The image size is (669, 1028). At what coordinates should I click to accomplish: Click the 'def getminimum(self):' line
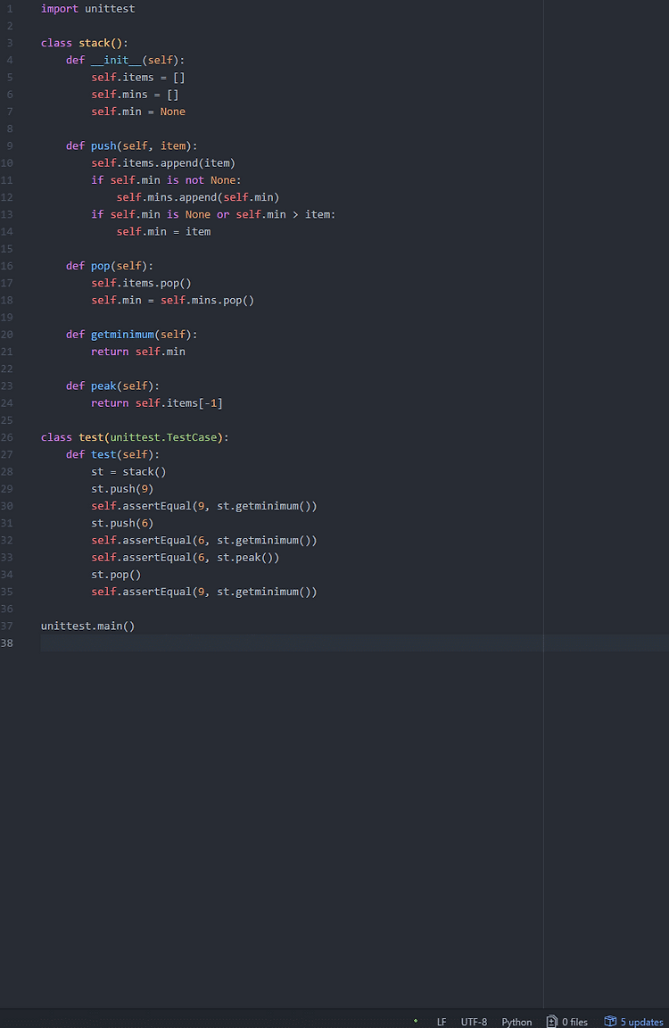[x=132, y=335]
